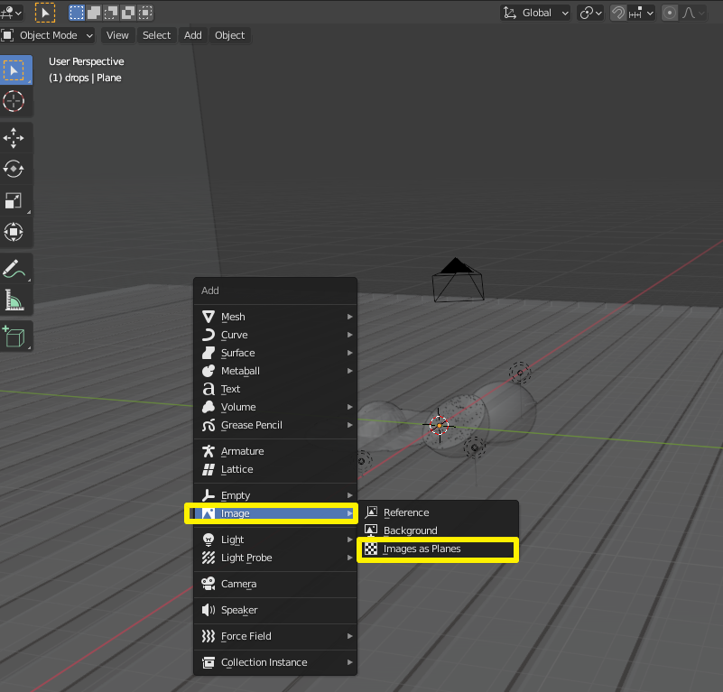Choose the Rotate tool
This screenshot has height=692, width=723.
coord(14,169)
